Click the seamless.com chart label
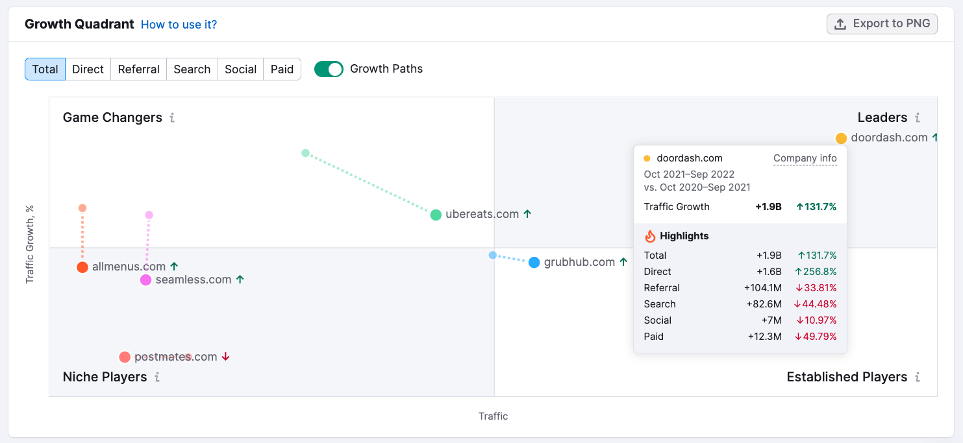The image size is (963, 443). click(194, 280)
